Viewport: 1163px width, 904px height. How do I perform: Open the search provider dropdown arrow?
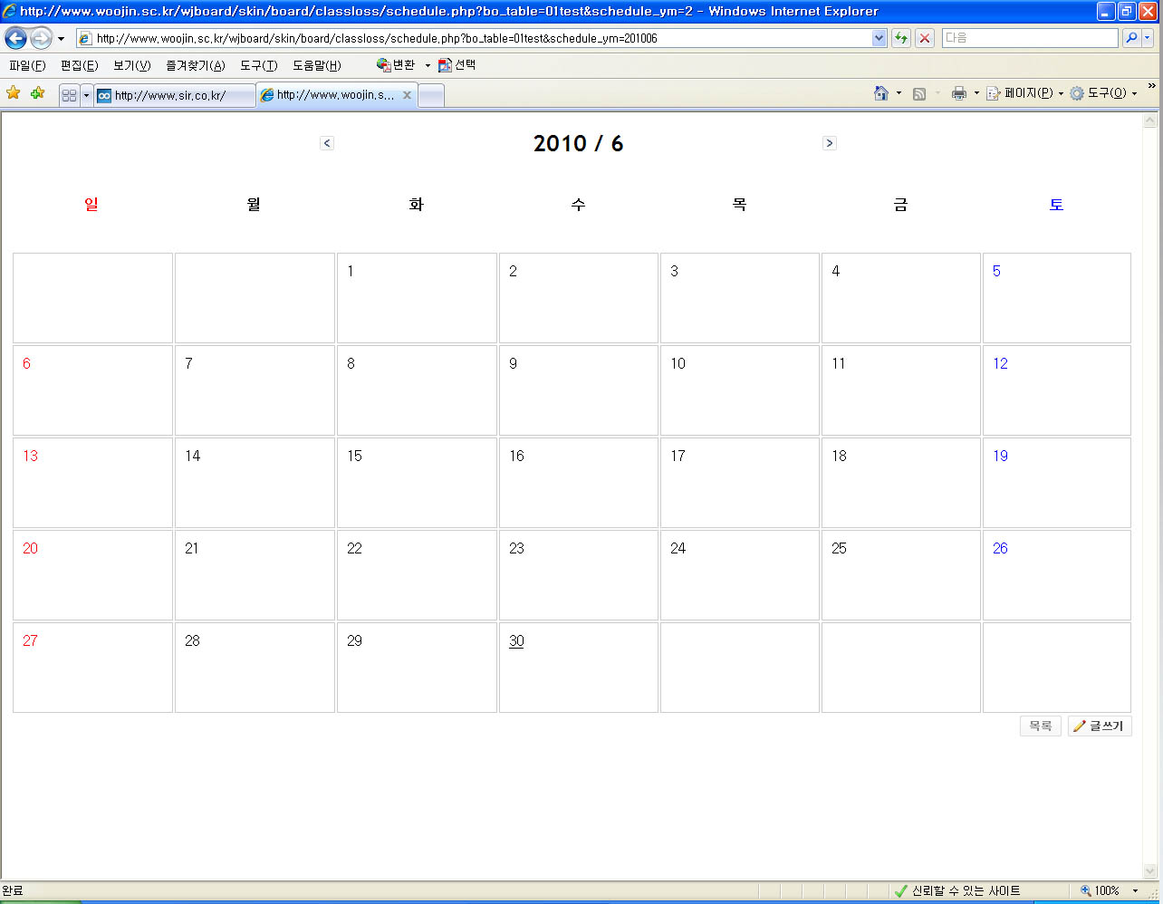click(1148, 38)
